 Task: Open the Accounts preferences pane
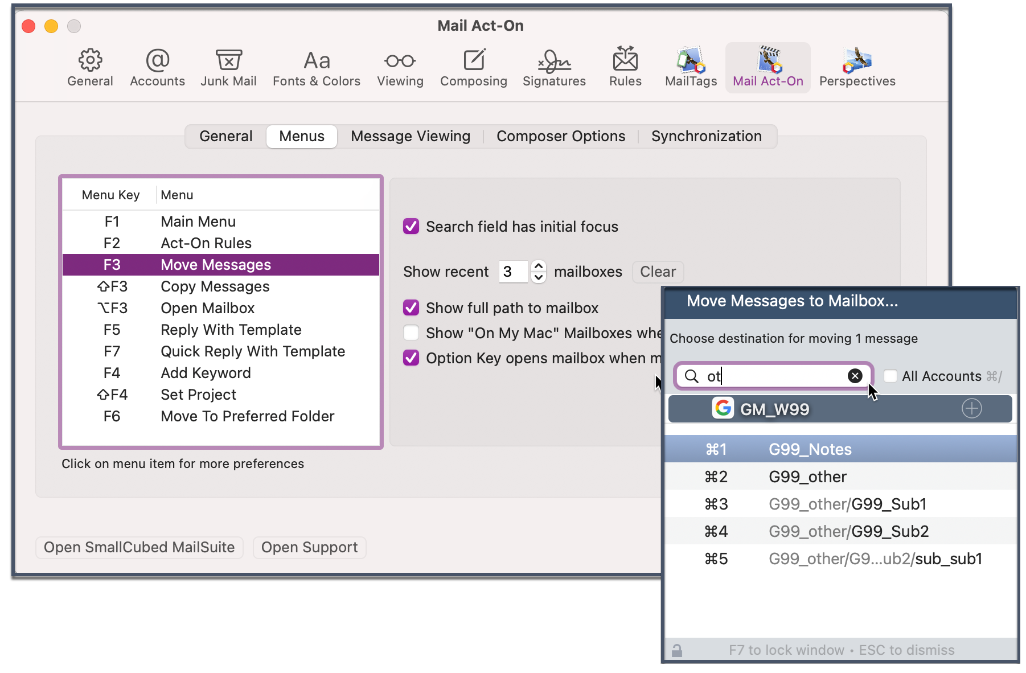tap(157, 68)
